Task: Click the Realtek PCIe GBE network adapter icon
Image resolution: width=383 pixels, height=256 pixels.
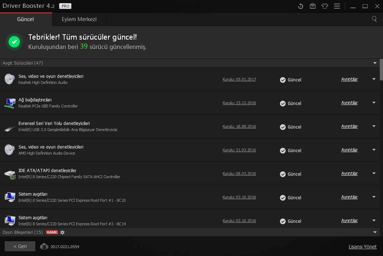Action: click(10, 103)
